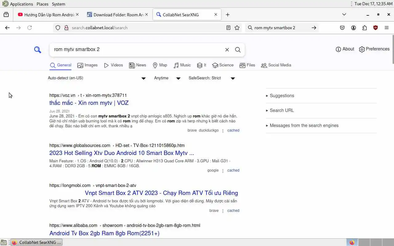Viewport: 394px width, 246px height.
Task: Reload the current page
Action: 30,28
